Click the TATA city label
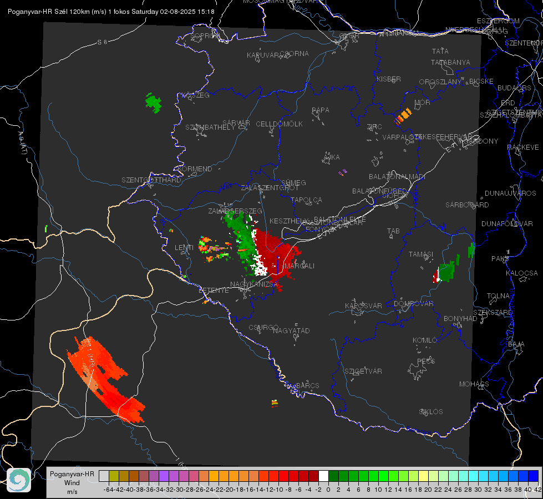This screenshot has height=499, width=543. (x=440, y=51)
